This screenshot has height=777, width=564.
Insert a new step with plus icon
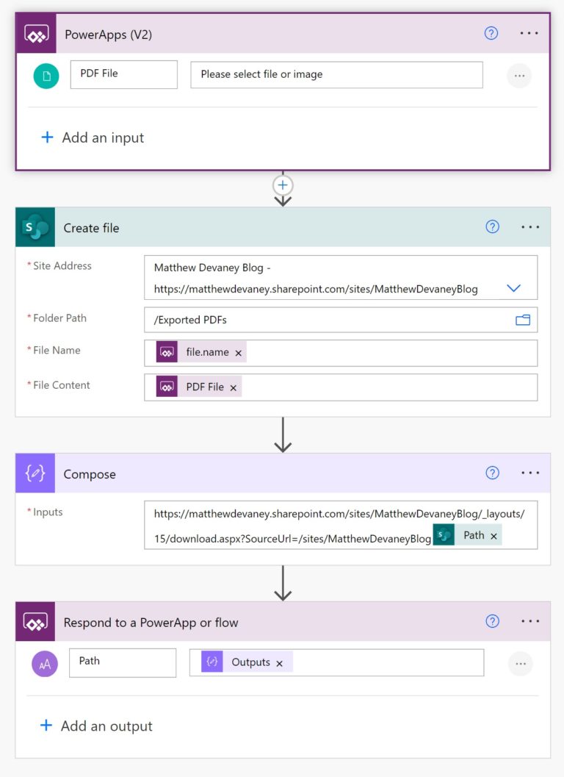[x=283, y=185]
